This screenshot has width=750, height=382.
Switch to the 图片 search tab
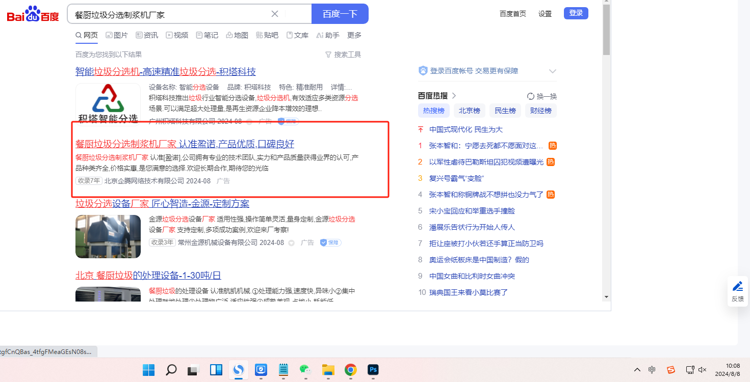[x=117, y=35]
